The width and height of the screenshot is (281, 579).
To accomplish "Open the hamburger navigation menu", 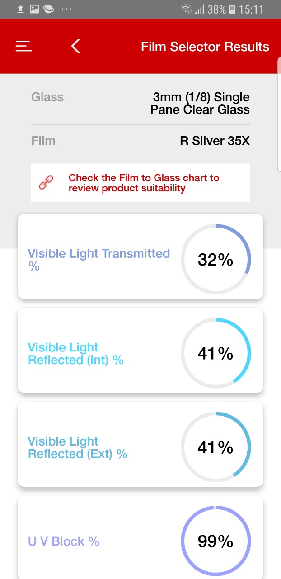I will (x=23, y=46).
